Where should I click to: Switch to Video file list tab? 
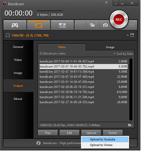[62, 47]
